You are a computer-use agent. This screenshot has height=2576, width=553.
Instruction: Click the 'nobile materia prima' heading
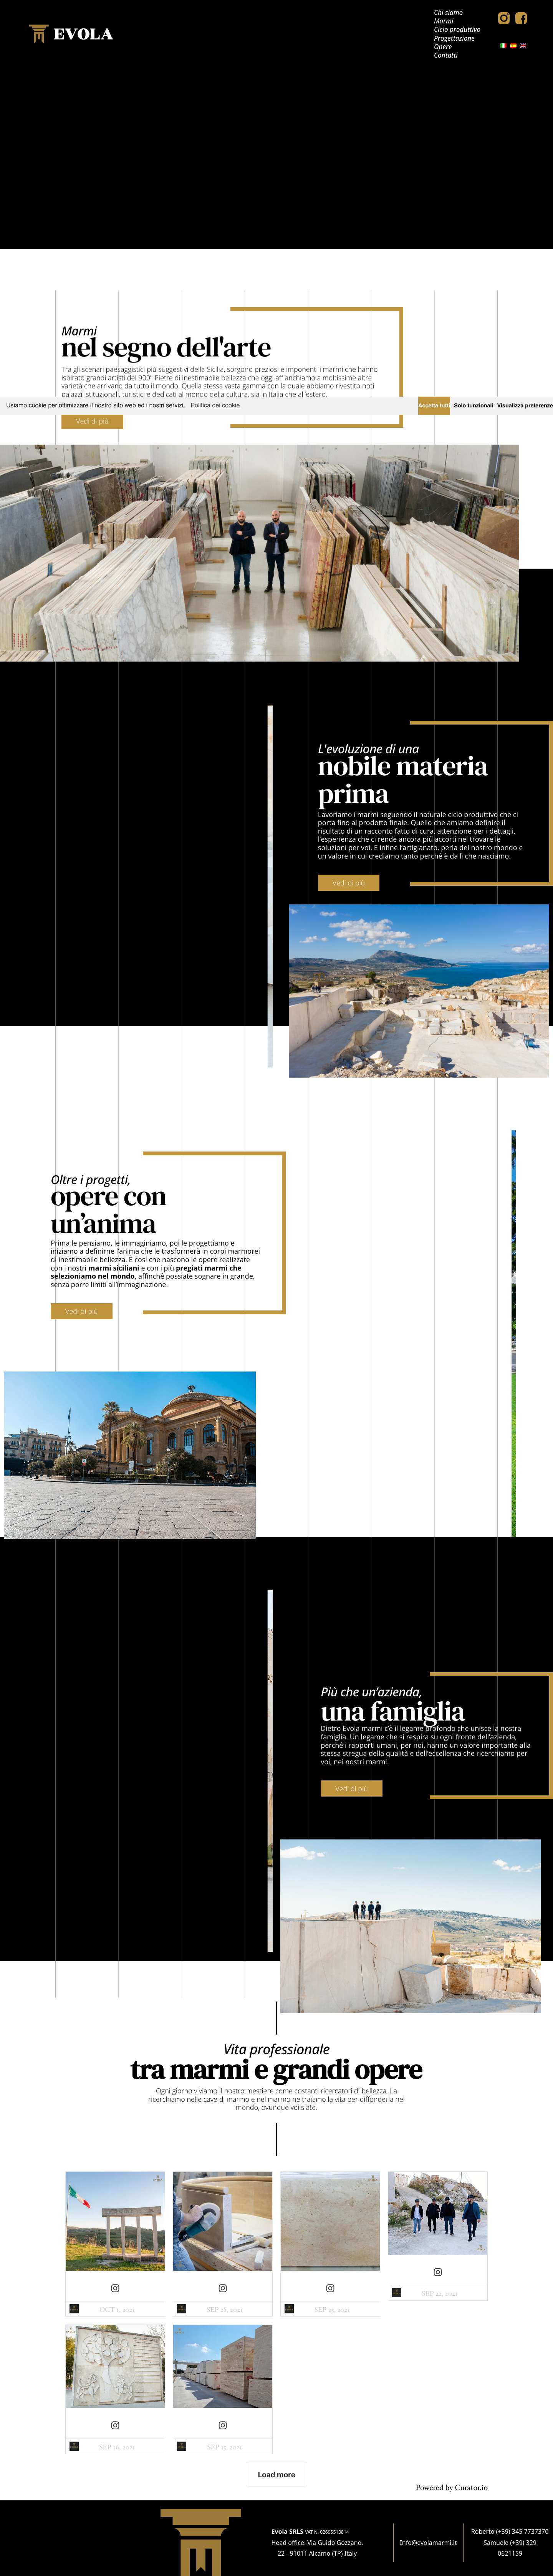(403, 780)
